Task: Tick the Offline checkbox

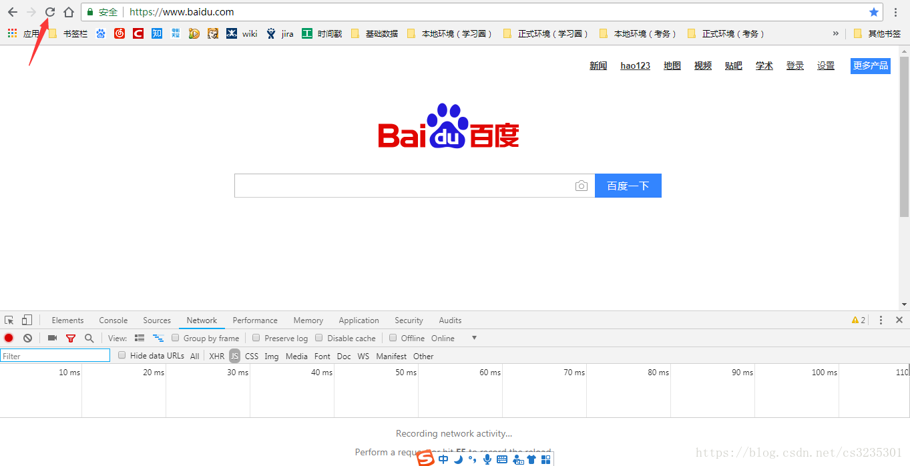Action: click(393, 338)
